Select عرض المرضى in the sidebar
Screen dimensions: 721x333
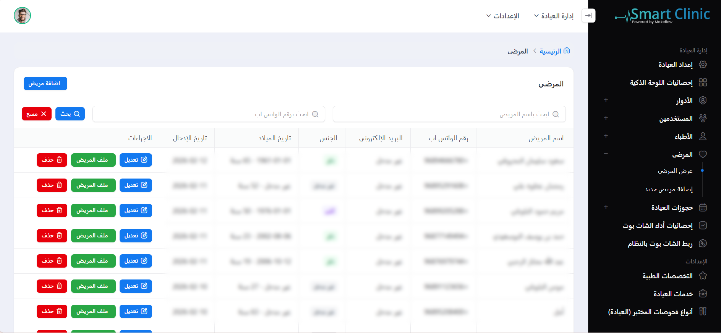pos(675,171)
